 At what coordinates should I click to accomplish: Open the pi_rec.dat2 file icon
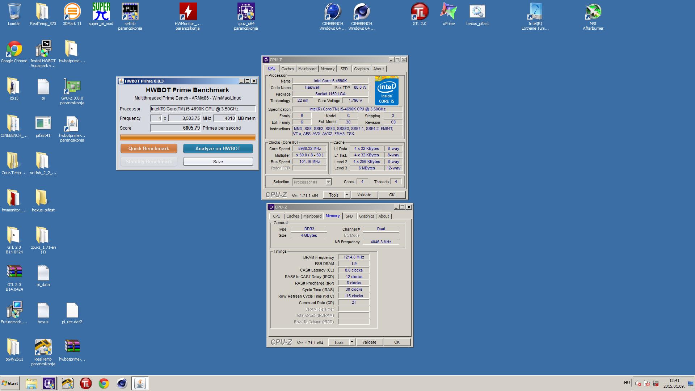(72, 310)
